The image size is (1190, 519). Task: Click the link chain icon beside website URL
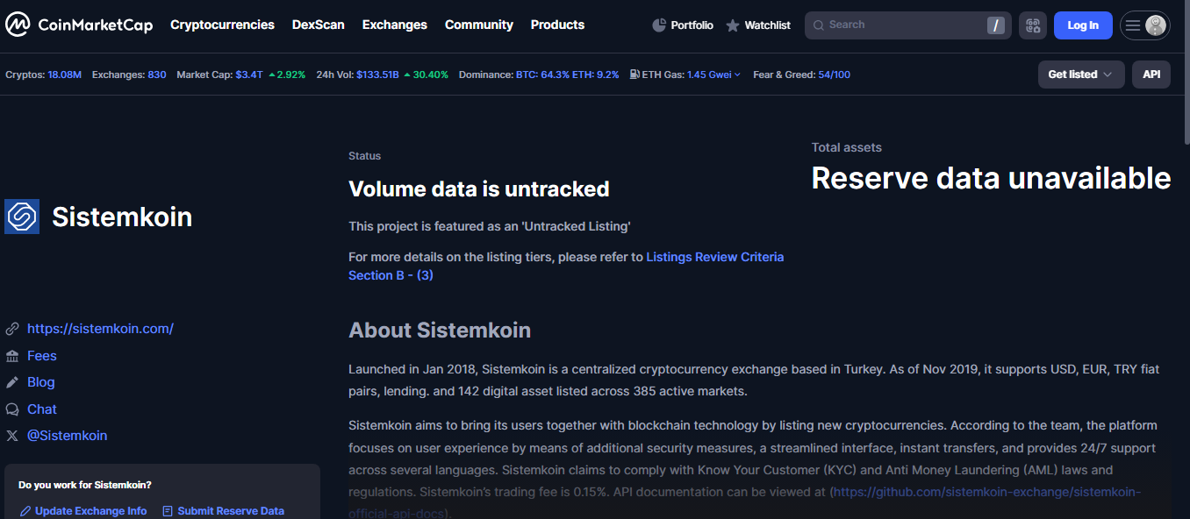(12, 329)
